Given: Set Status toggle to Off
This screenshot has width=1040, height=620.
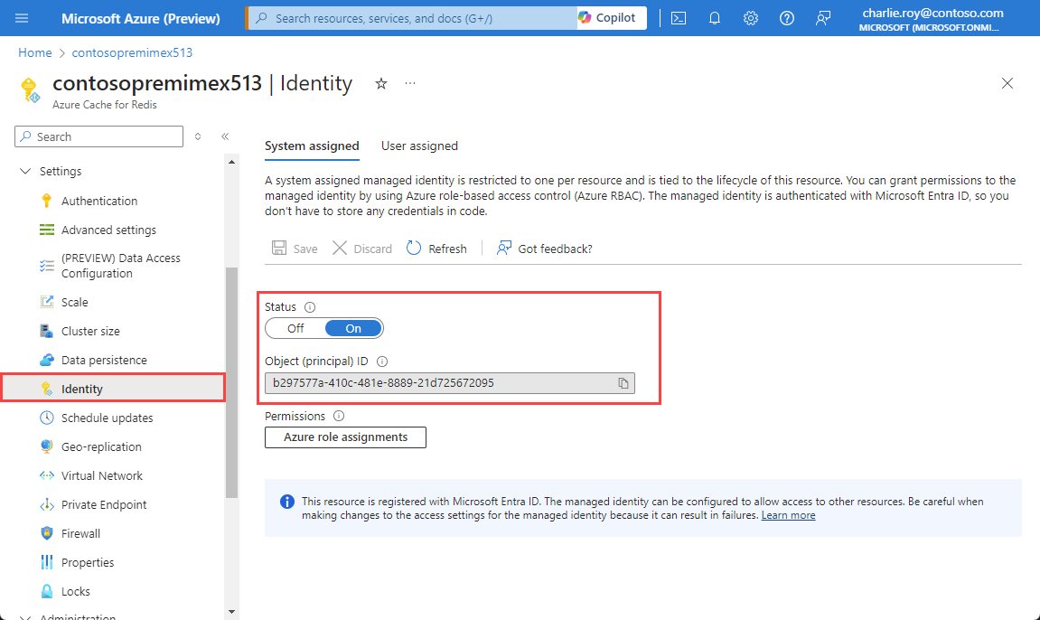Looking at the screenshot, I should (x=295, y=328).
